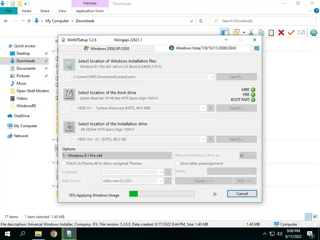The height and width of the screenshot is (240, 320).
Task: Open the Classic Shell seashell settings icon
Action: click(x=314, y=32)
